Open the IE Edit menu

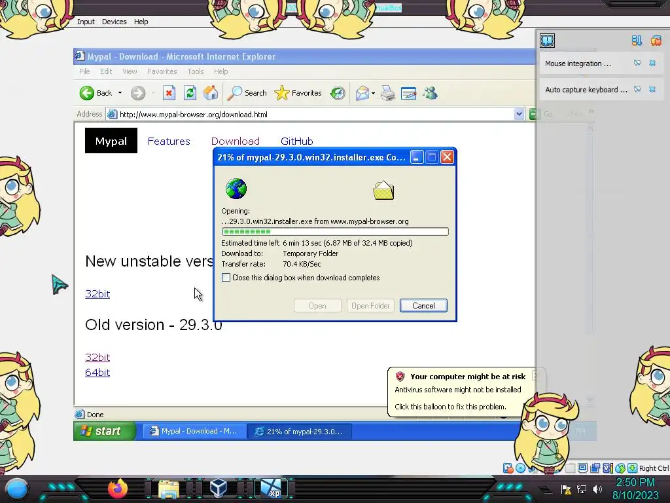tap(106, 71)
